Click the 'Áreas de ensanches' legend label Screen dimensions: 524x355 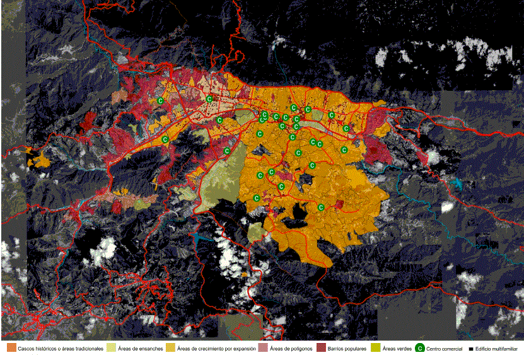tap(138, 349)
